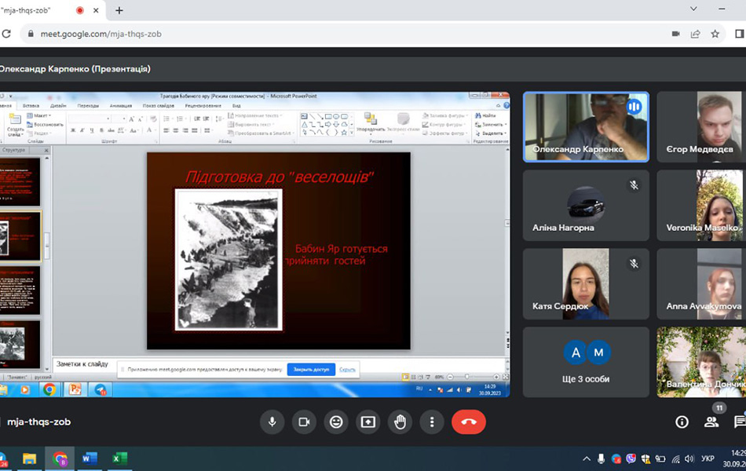Click the Скрыть link in sharing banner
The width and height of the screenshot is (746, 471).
347,369
